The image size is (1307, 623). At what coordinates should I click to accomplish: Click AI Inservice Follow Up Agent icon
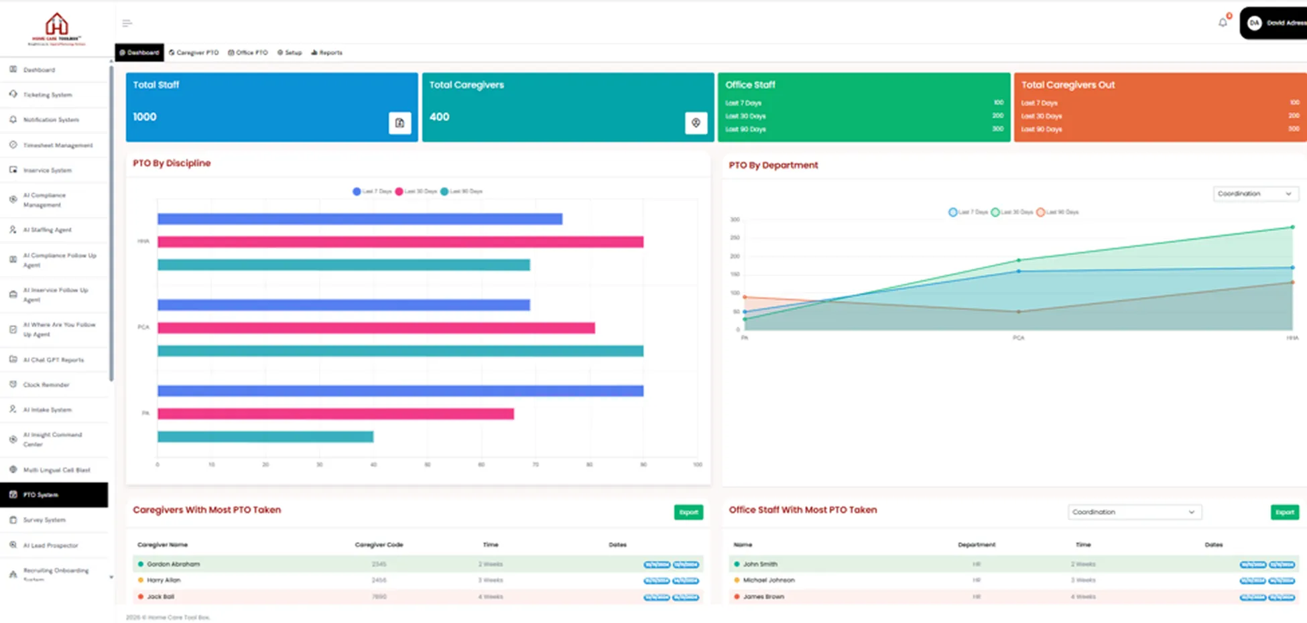coord(13,295)
